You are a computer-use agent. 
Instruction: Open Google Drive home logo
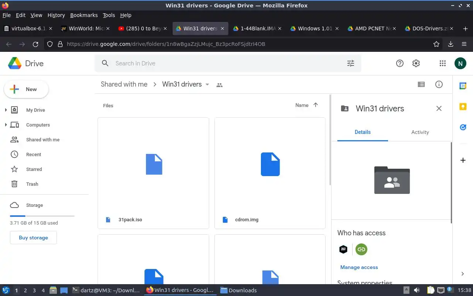[26, 63]
